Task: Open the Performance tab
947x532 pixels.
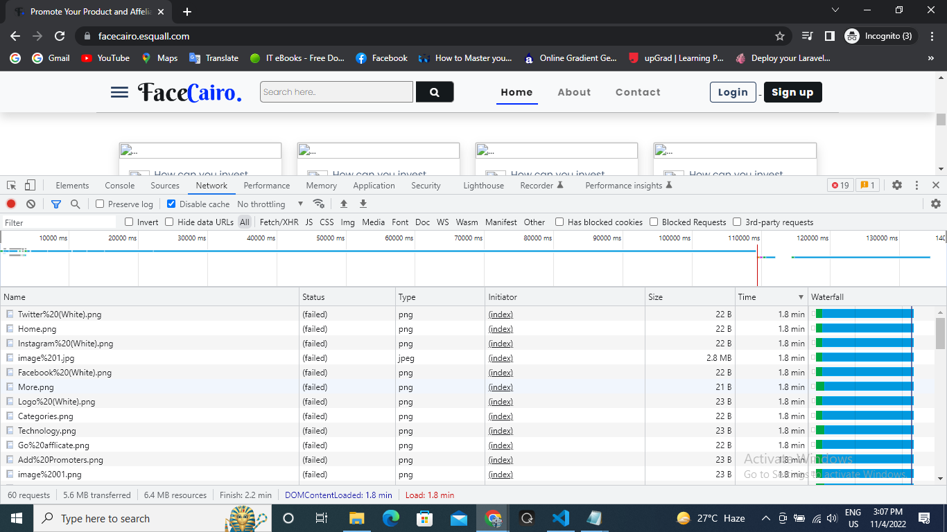Action: [x=266, y=186]
